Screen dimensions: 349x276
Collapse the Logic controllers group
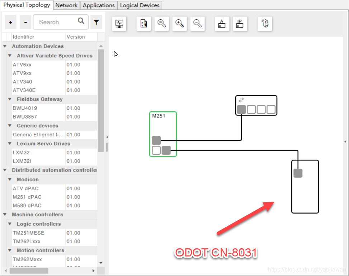[10, 224]
